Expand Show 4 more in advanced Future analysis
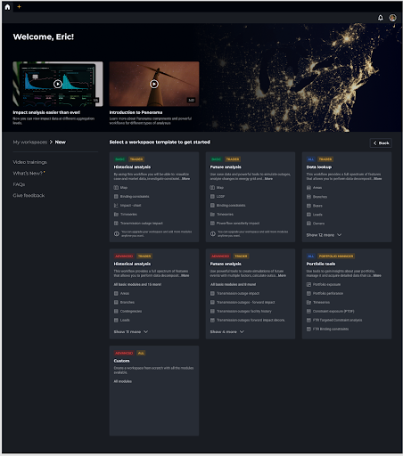Image resolution: width=403 pixels, height=456 pixels. point(227,331)
